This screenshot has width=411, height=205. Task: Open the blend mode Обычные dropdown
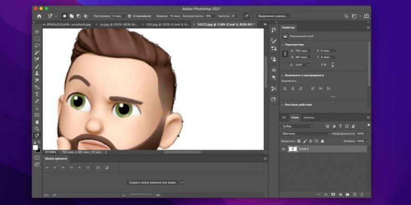[x=306, y=134]
